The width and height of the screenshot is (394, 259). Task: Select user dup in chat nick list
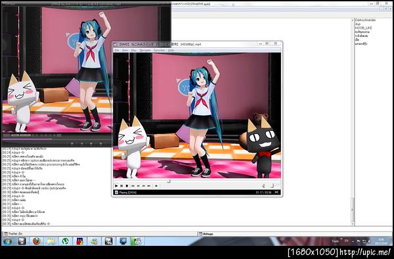[358, 24]
